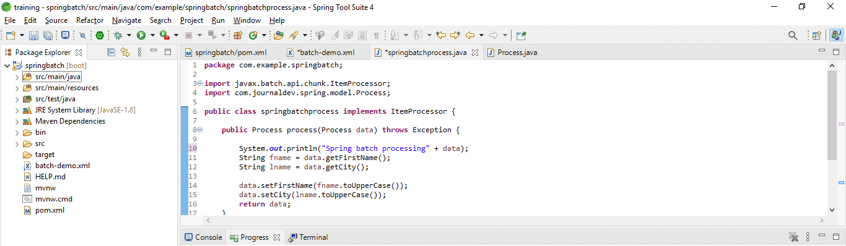Expand the JRE System Library node
Viewport: 846px width, 246px height.
[17, 110]
